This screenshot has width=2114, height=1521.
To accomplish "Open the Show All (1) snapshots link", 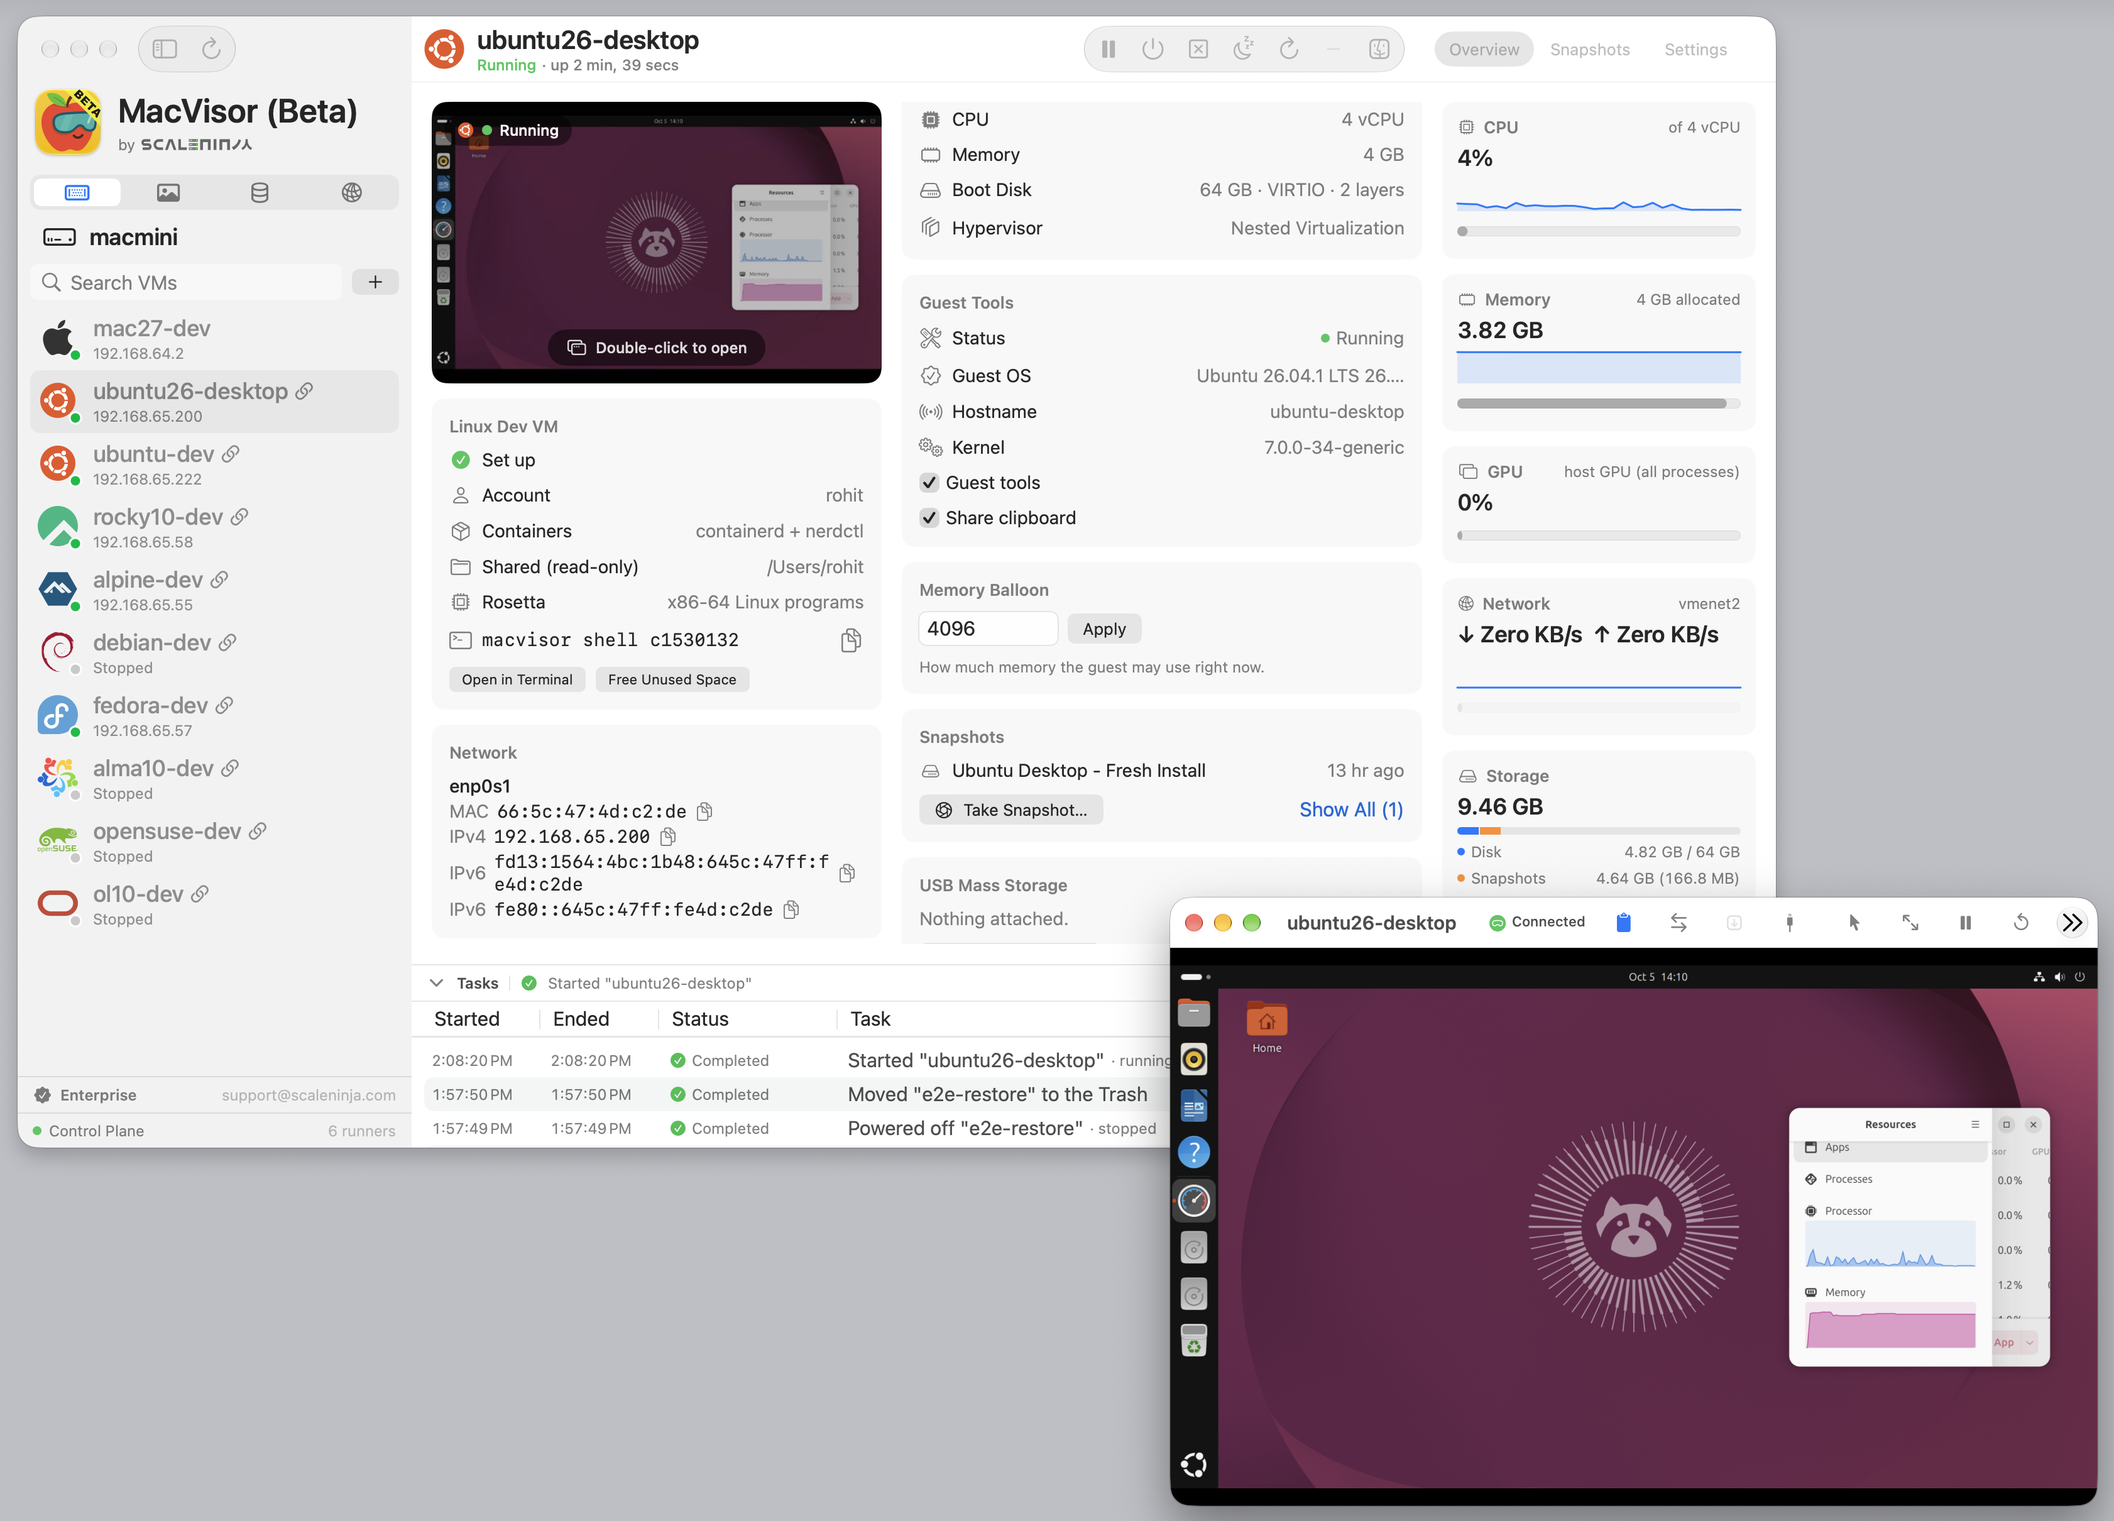I will coord(1350,810).
